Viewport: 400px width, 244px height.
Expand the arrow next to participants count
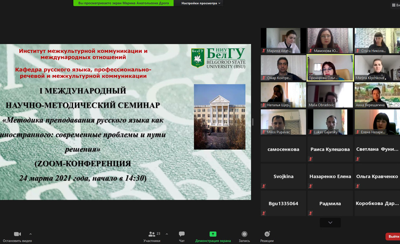coord(167,234)
